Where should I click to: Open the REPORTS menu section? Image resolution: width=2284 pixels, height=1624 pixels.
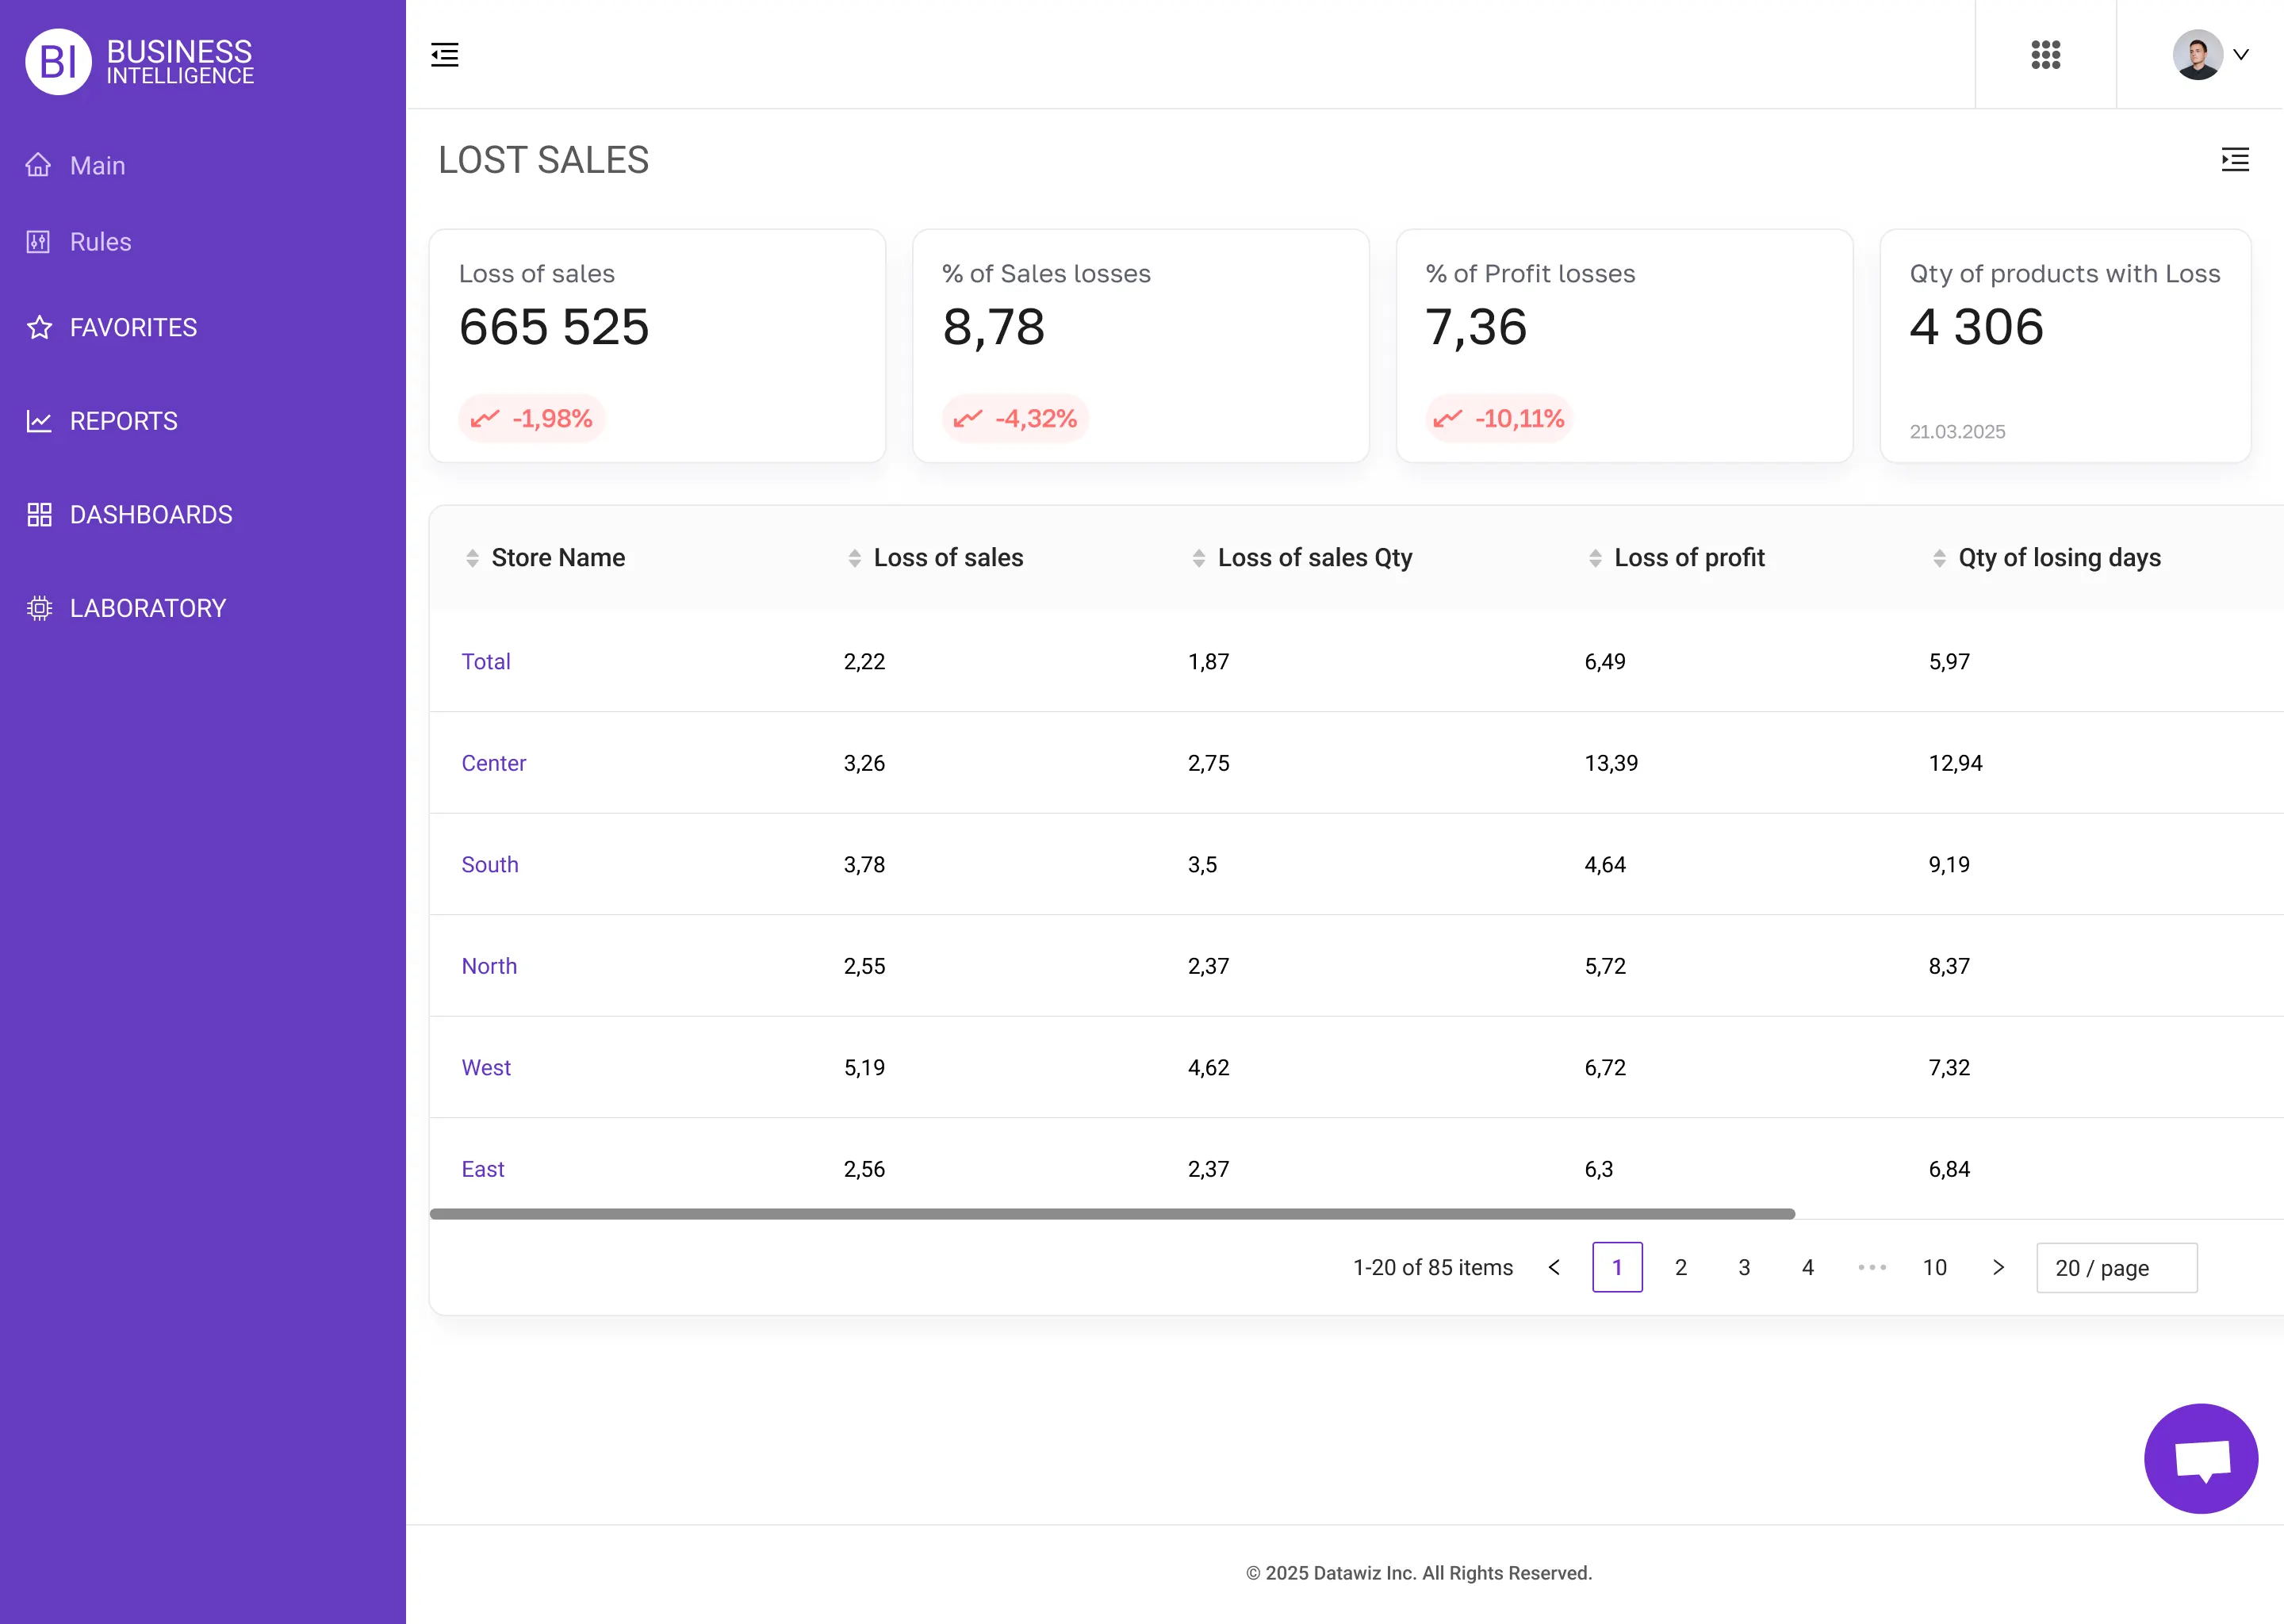123,421
